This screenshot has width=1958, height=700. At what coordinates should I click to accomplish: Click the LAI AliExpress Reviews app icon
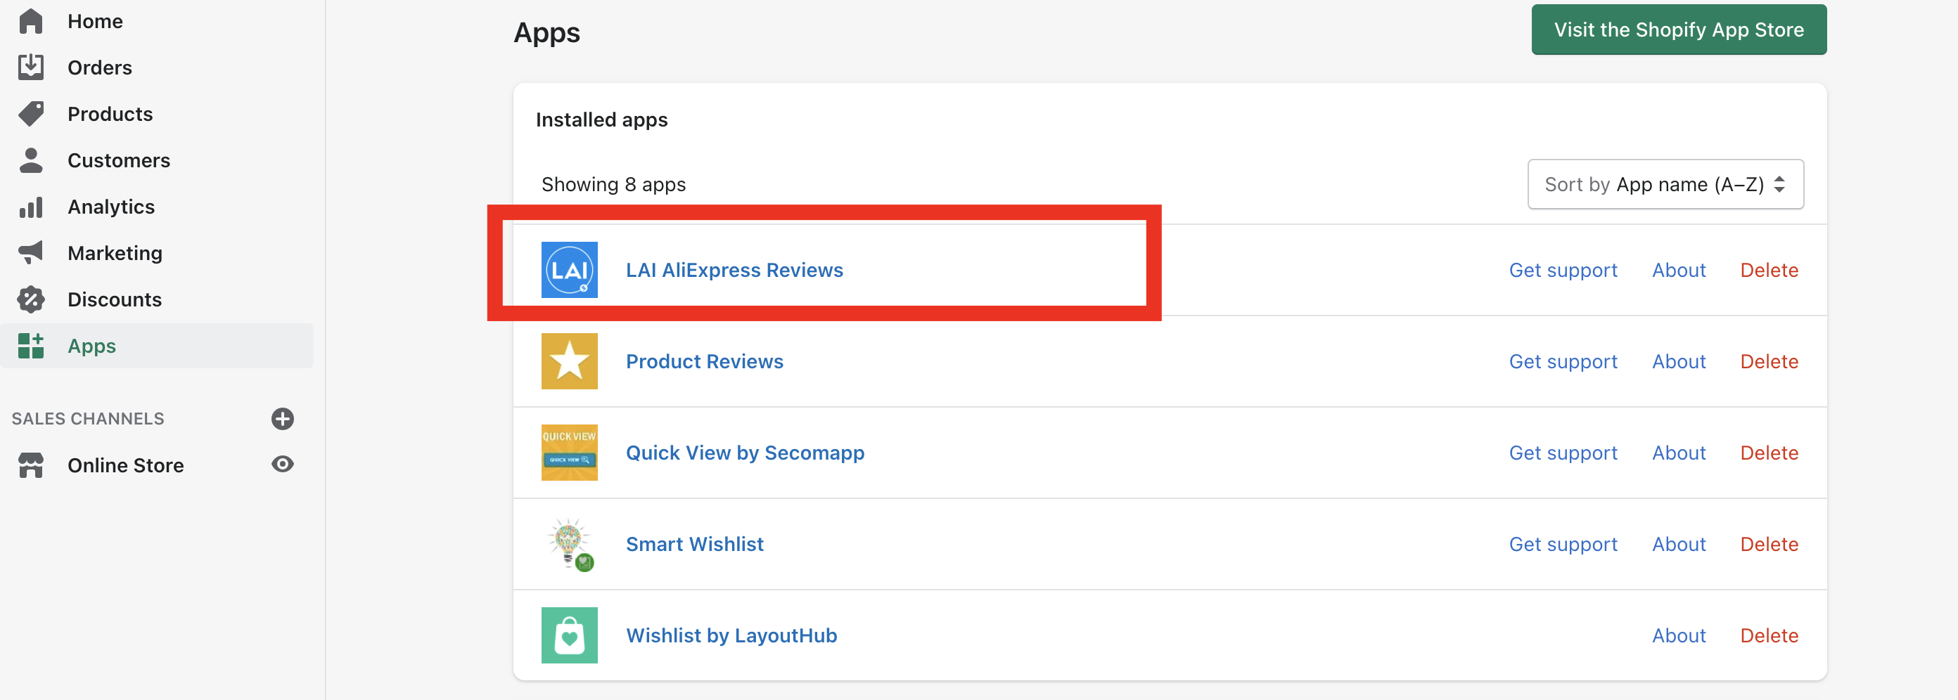tap(569, 269)
